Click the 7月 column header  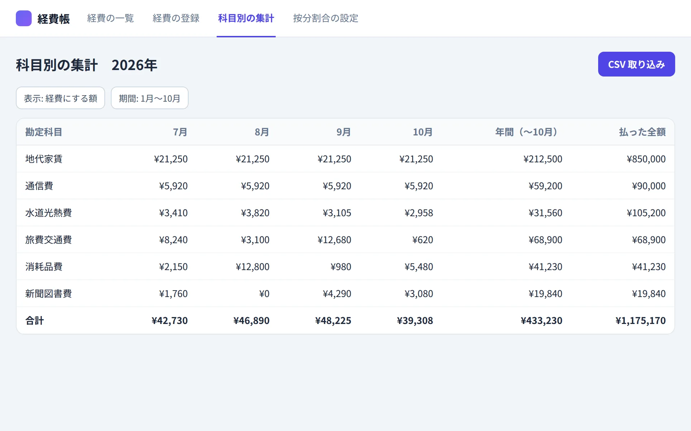180,132
